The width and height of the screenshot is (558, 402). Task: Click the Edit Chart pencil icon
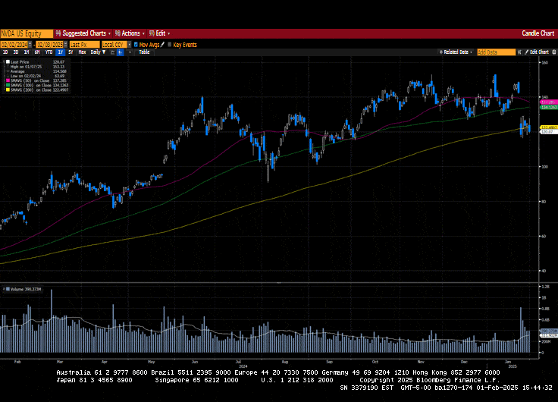[525, 52]
